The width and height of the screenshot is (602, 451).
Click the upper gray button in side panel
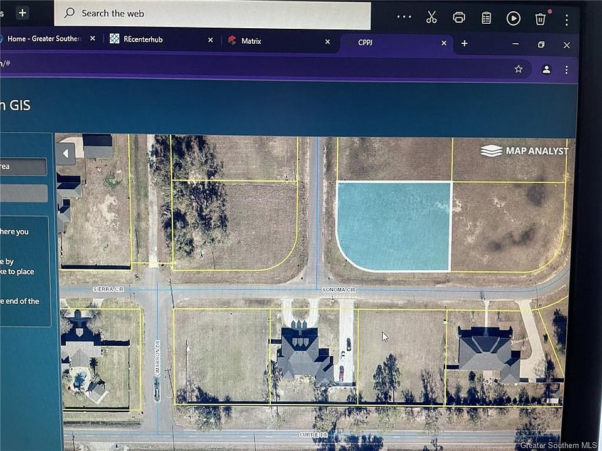[x=23, y=167]
